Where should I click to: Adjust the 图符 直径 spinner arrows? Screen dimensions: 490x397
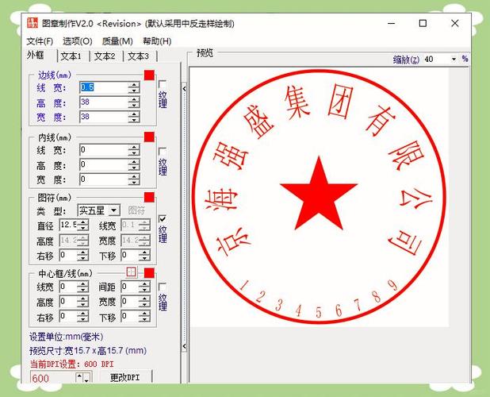(82, 225)
